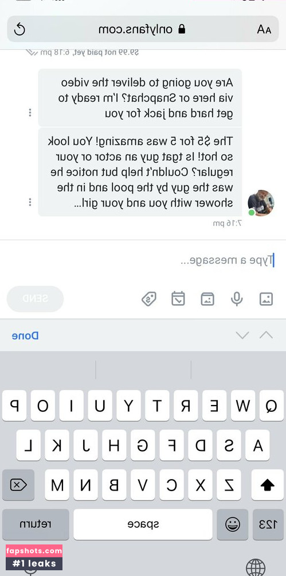Screen dimensions: 286x576
Task: Tap the microphone voice message icon
Action: 237,299
